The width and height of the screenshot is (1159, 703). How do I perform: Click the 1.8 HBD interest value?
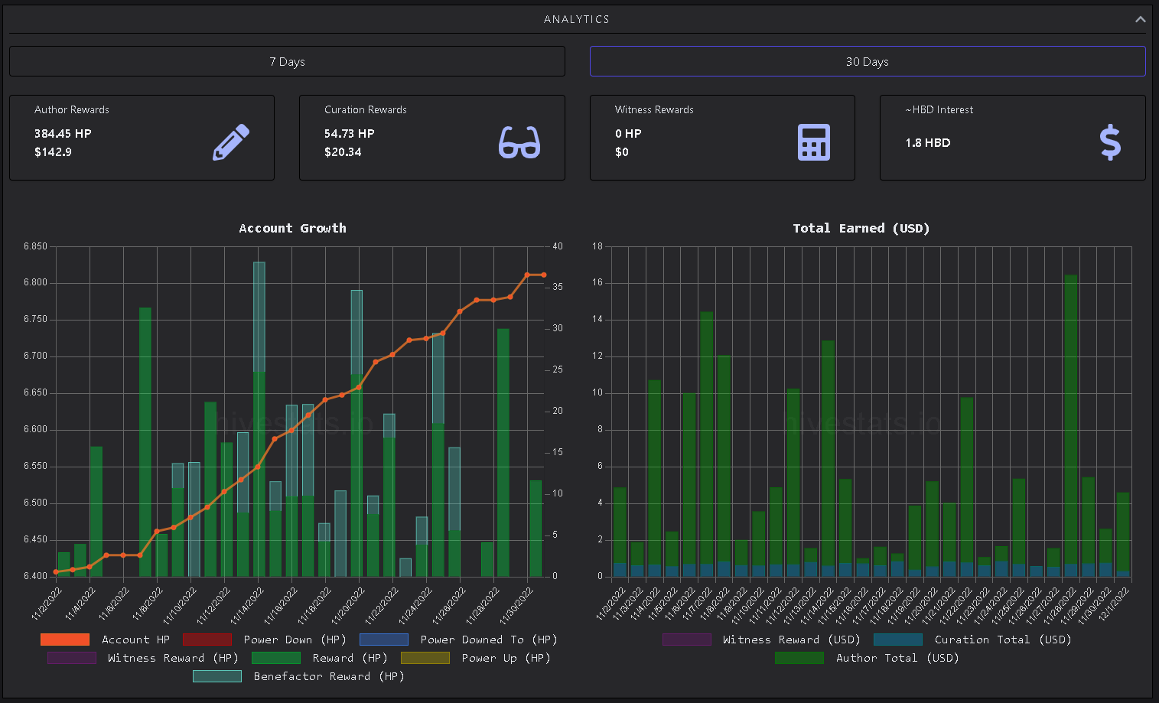928,143
